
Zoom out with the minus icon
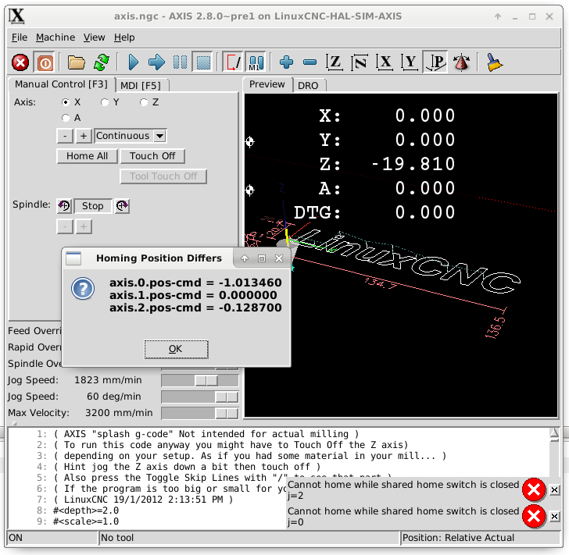310,62
